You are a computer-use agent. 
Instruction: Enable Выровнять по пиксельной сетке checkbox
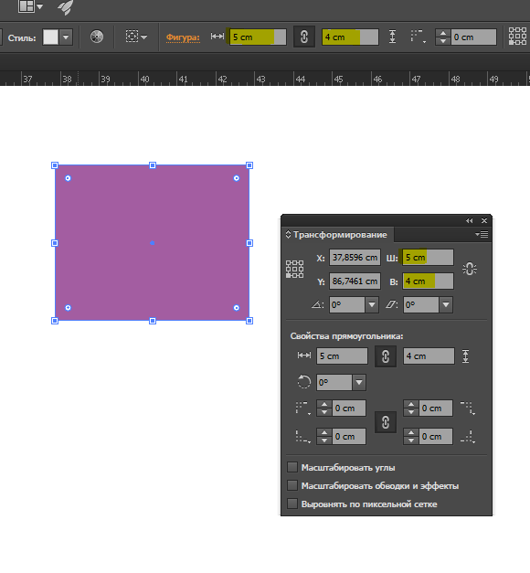[x=292, y=504]
